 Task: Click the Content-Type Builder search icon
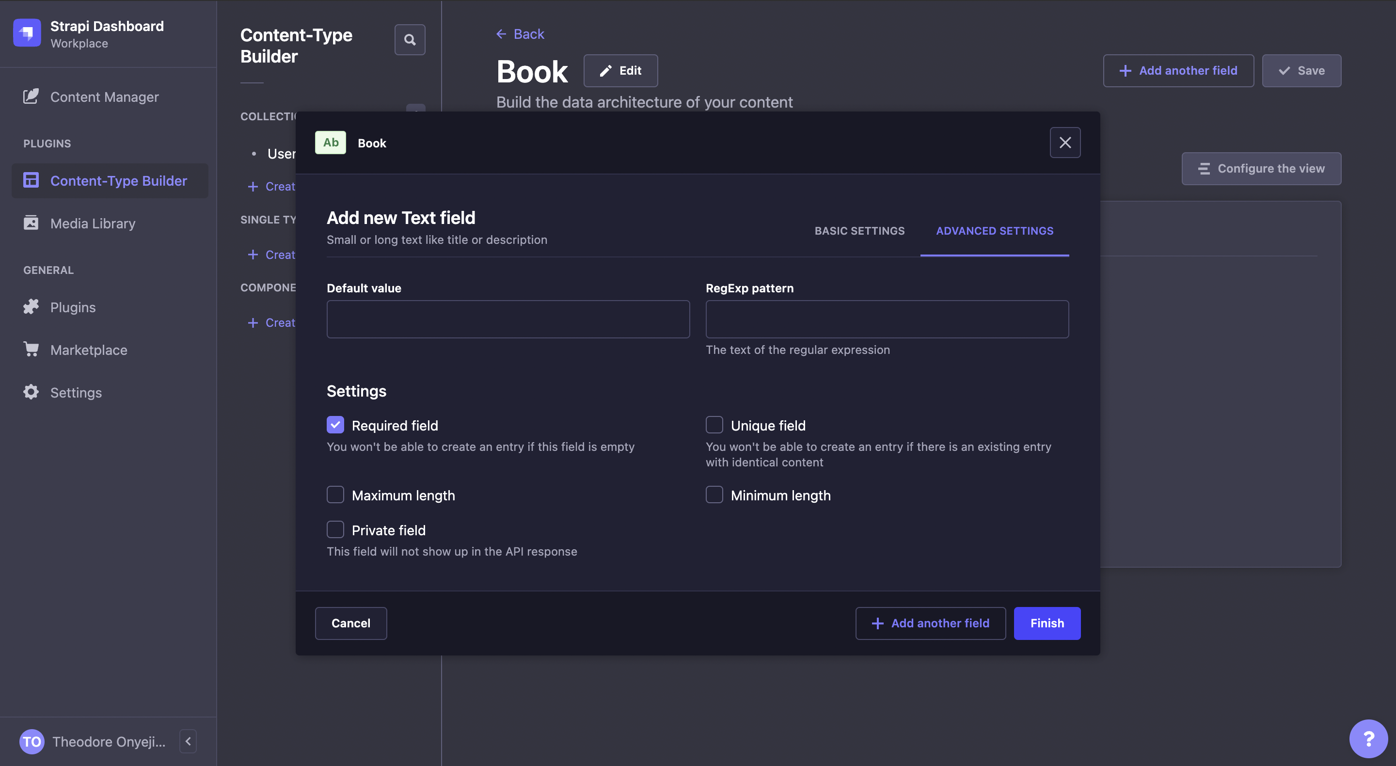pos(410,40)
